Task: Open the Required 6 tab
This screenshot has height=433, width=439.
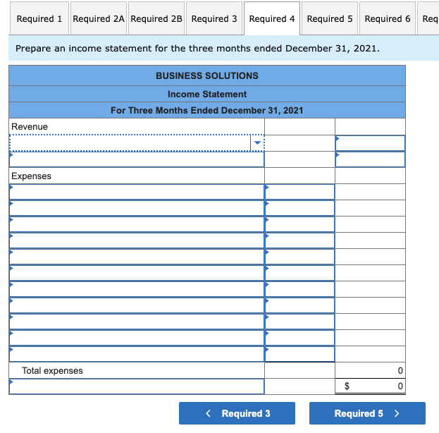Action: click(x=388, y=18)
